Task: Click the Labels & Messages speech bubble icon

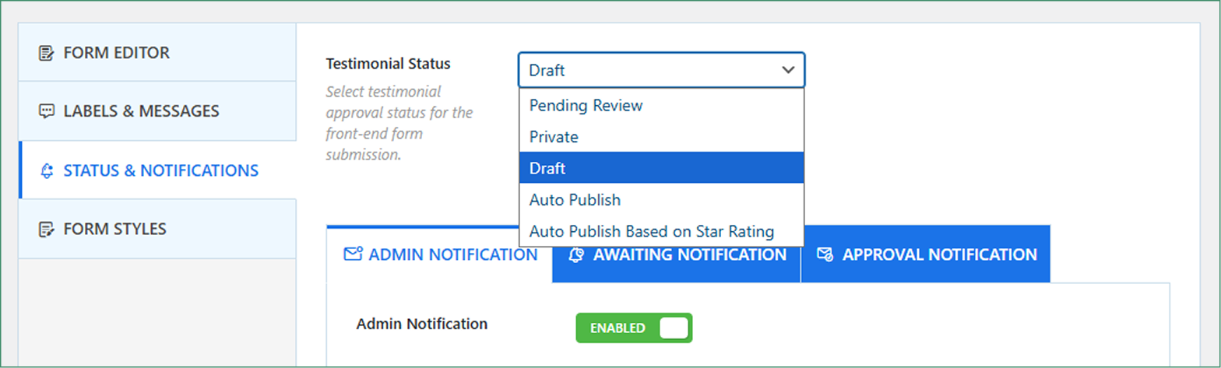Action: pyautogui.click(x=47, y=111)
